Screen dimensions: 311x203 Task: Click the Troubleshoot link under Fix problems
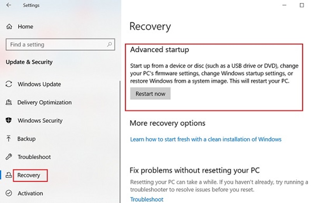click(x=147, y=199)
